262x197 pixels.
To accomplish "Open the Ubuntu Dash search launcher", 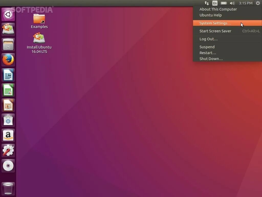I will point(8,14).
